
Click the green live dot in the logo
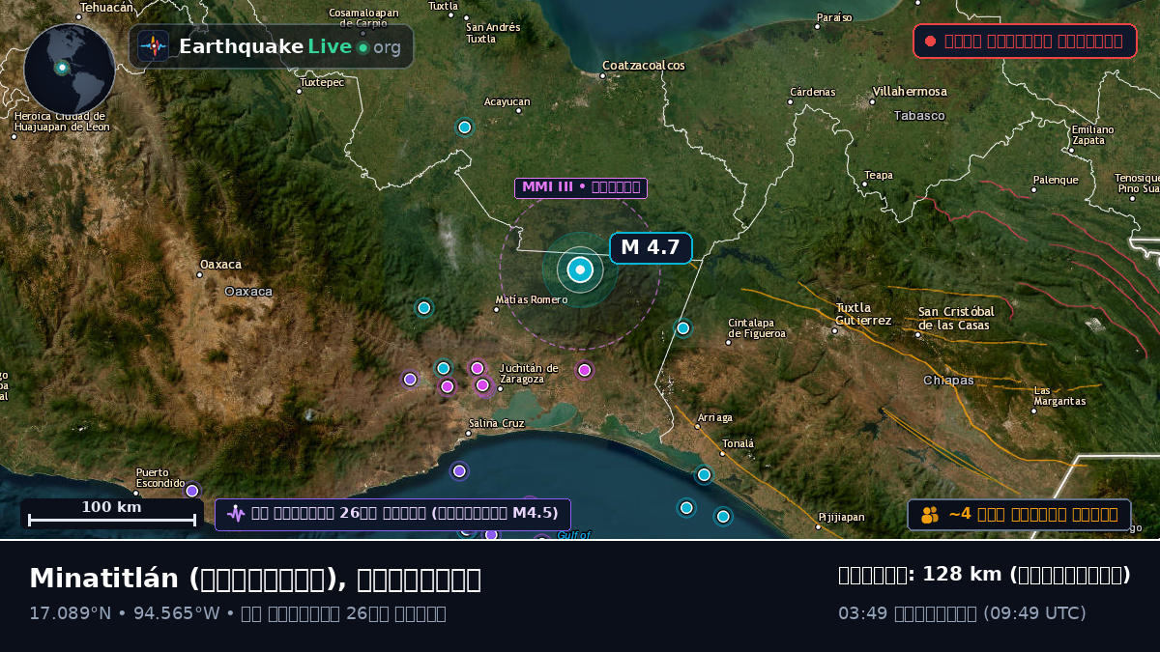[362, 47]
